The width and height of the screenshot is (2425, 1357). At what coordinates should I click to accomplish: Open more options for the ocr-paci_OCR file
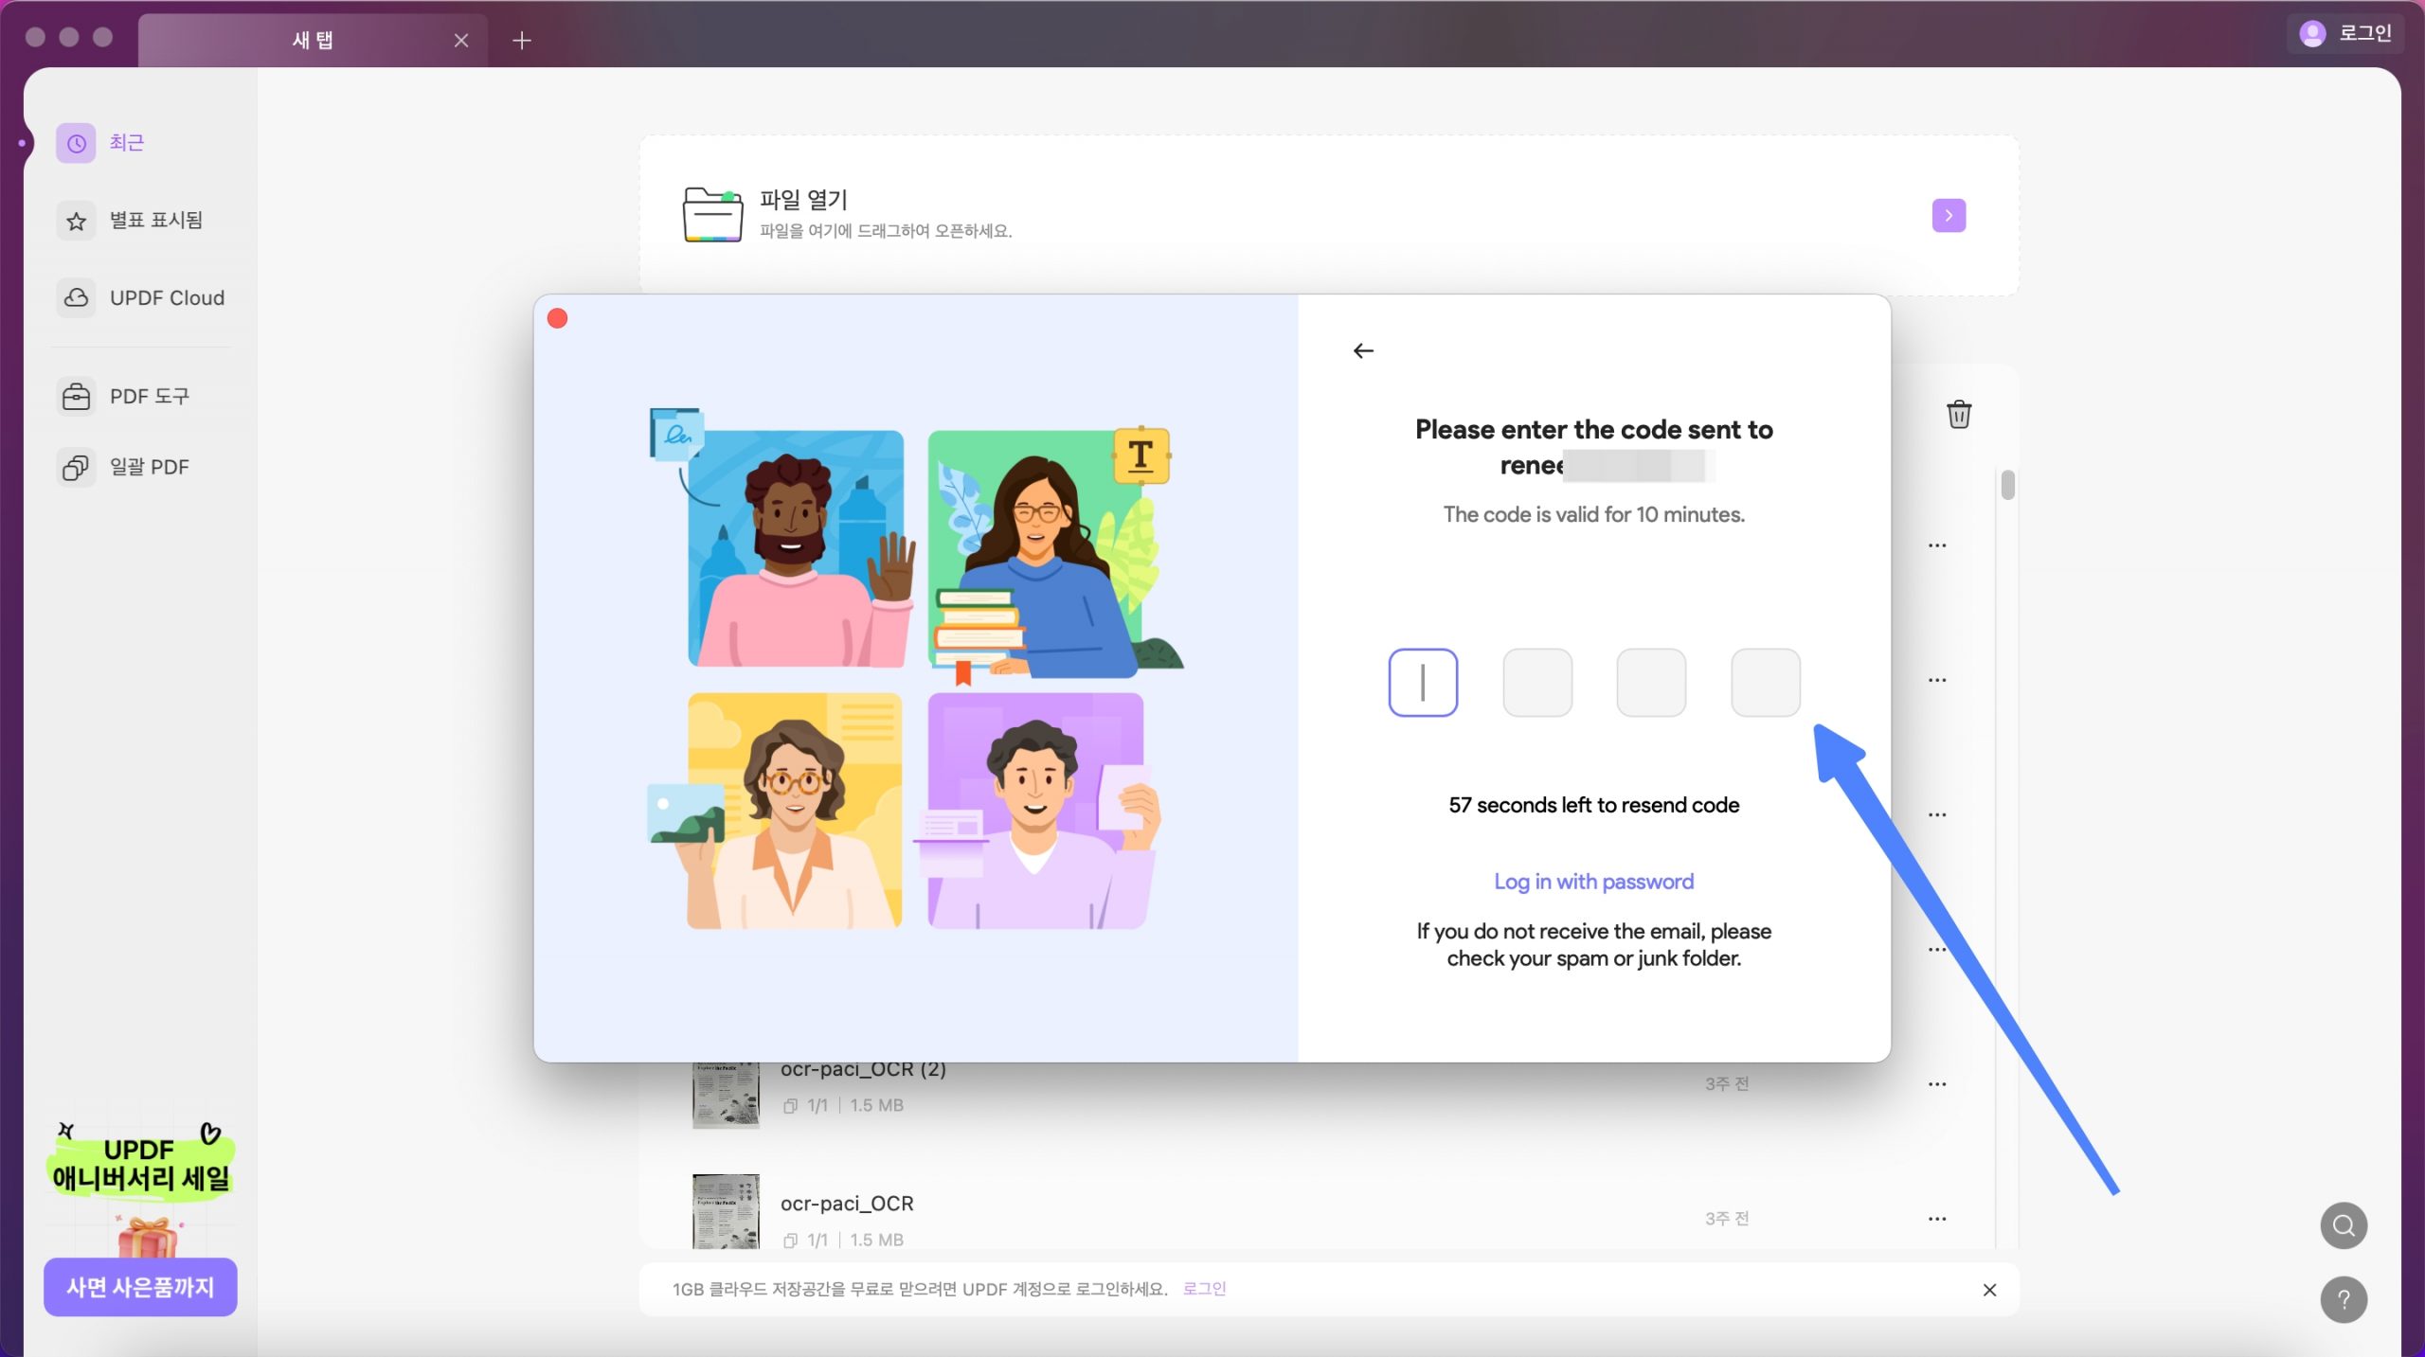coord(1937,1219)
